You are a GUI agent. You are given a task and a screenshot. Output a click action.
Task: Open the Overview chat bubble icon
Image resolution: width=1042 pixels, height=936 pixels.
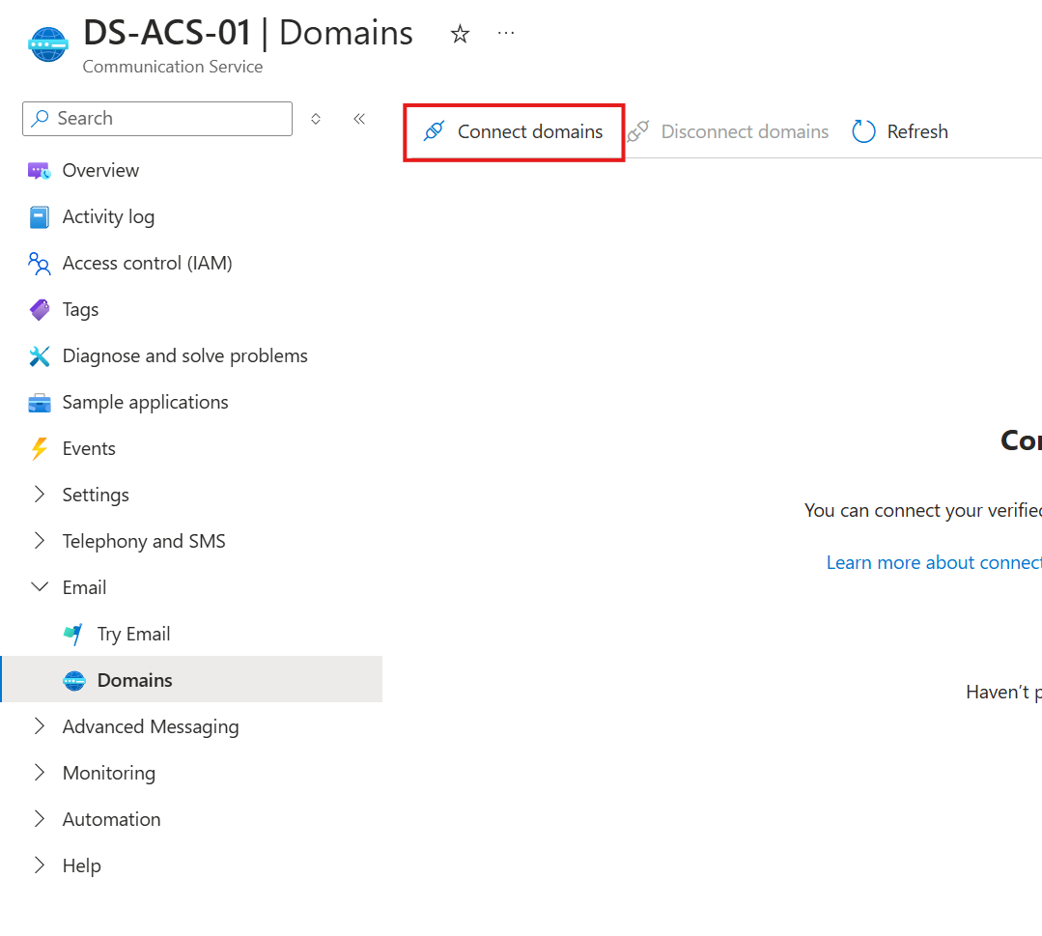pos(39,171)
